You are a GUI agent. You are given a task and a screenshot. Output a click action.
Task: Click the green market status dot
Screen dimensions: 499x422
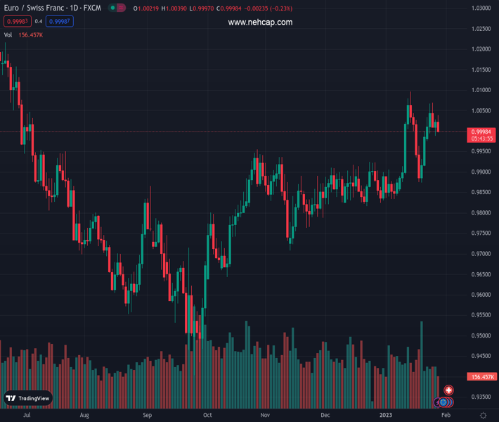(112, 8)
